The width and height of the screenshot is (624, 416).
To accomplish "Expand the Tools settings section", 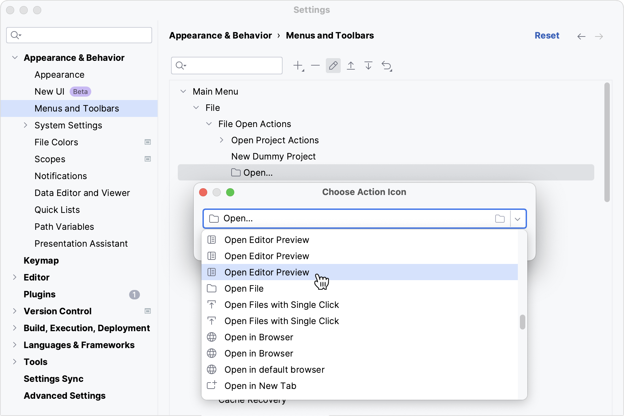I will [15, 362].
